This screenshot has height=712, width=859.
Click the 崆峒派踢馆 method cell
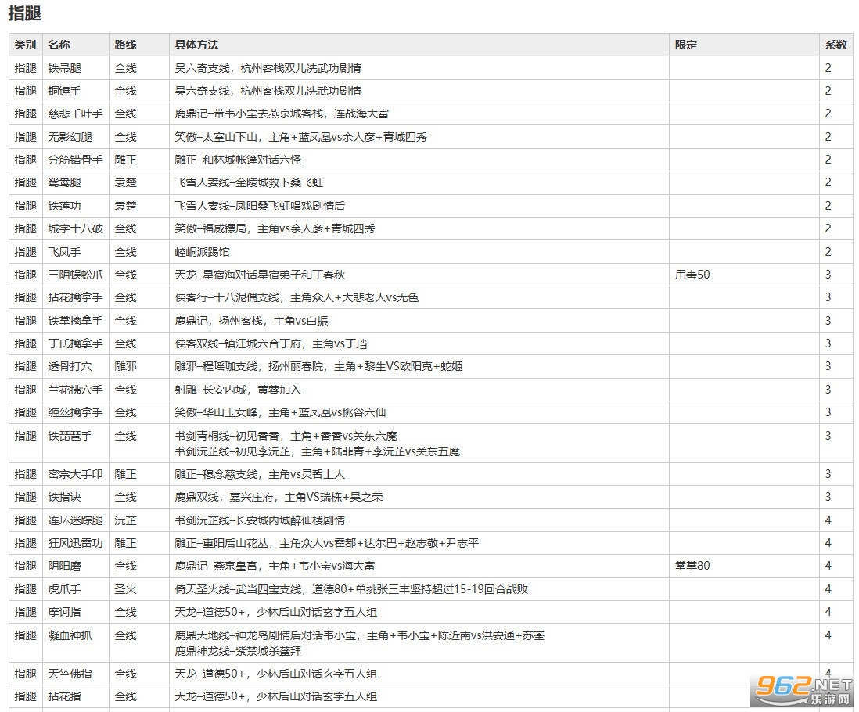419,252
